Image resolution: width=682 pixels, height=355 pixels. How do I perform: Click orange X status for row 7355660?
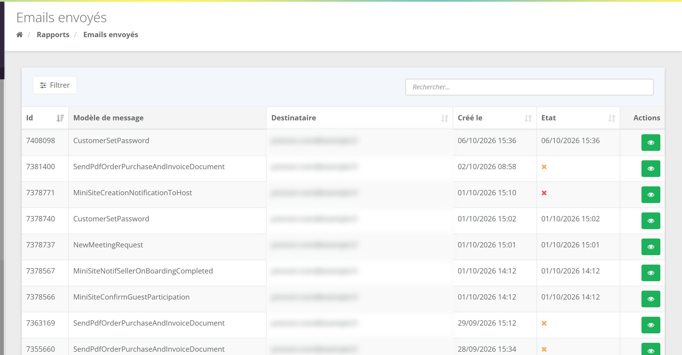point(544,349)
